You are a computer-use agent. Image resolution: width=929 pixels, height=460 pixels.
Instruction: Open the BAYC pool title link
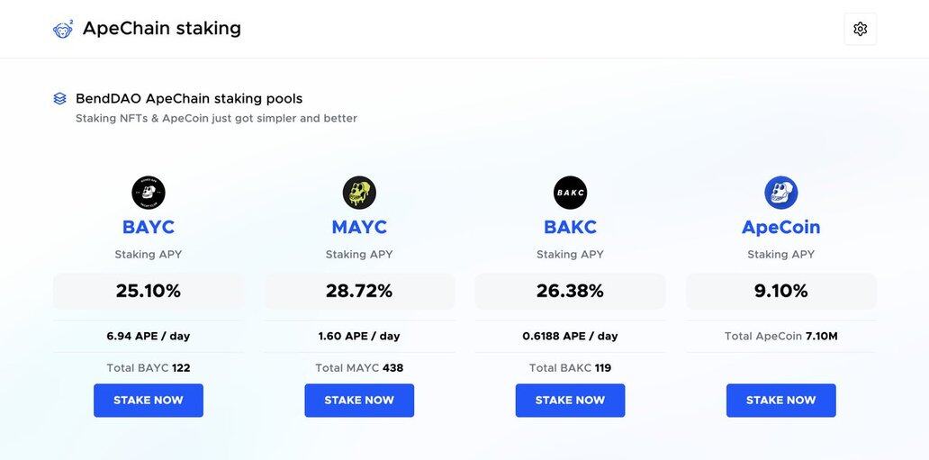click(149, 227)
